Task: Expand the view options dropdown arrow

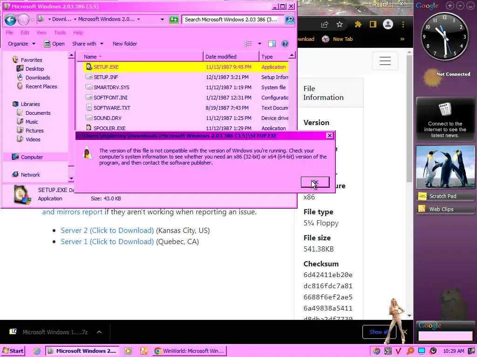Action: pos(259,44)
